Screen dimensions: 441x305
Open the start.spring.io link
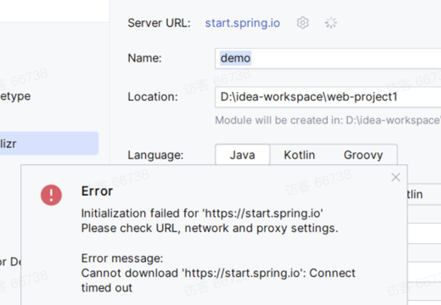point(242,23)
